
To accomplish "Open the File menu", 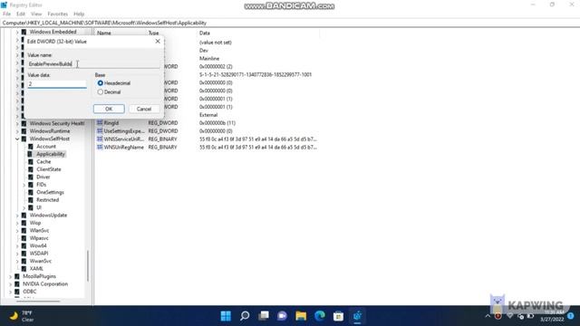I will coord(6,14).
